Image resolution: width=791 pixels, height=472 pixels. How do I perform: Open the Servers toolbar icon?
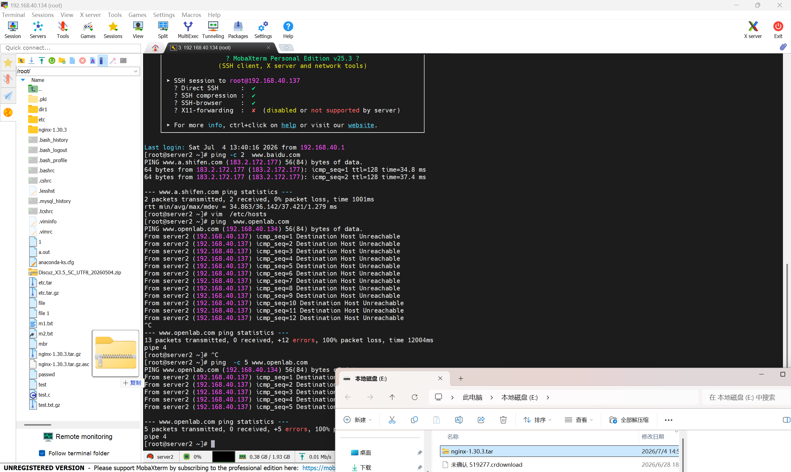[x=38, y=30]
